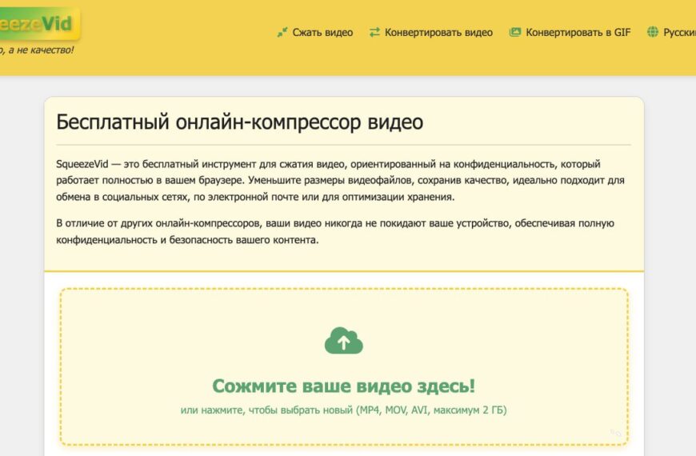Click the Сожмите ваше видео здесь! heading
The width and height of the screenshot is (696, 456).
343,386
